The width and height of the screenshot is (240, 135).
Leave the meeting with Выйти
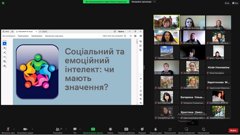click(x=233, y=131)
